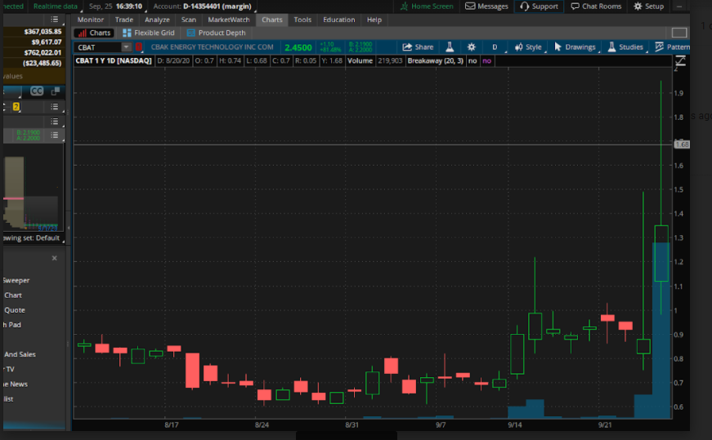Click the grid layout rectangle icon
The height and width of the screenshot is (440, 712).
678,33
